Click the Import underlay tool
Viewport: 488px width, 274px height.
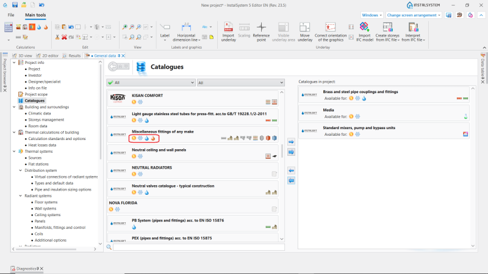coord(228,32)
